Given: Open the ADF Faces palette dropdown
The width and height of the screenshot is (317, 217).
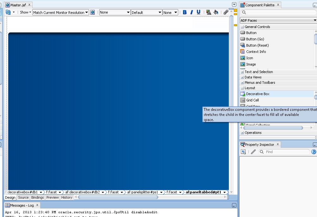Looking at the screenshot, I should [x=278, y=20].
